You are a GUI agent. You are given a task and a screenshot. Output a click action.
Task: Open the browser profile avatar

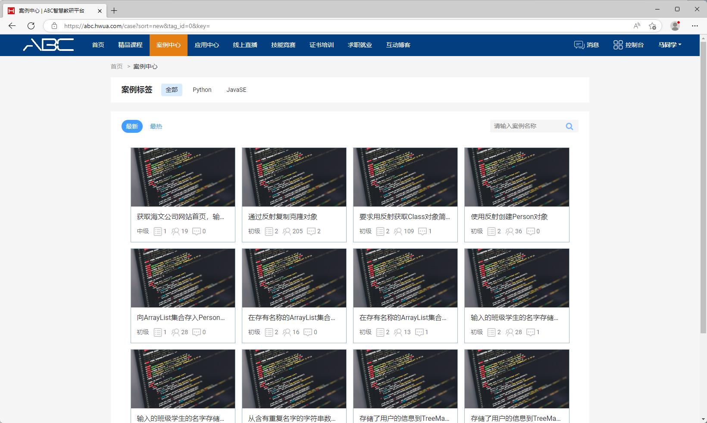point(675,26)
